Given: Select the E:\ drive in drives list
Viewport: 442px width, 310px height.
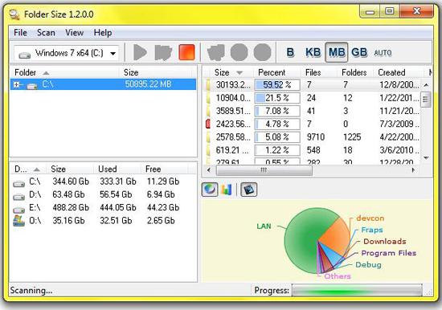Looking at the screenshot, I should pyautogui.click(x=103, y=207).
